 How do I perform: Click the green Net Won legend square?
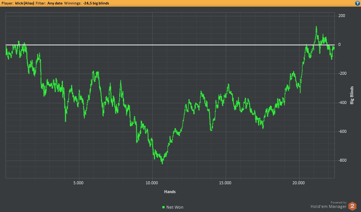[x=163, y=207]
